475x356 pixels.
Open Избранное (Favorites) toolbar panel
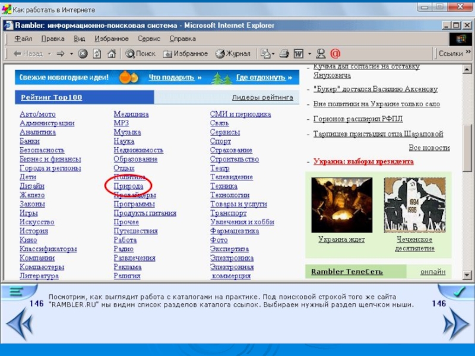pos(185,53)
